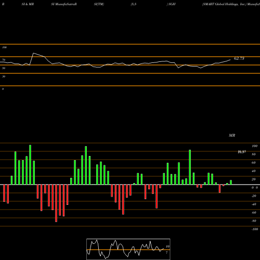Click the last green MR histogram bar
The width and height of the screenshot is (260, 260).
point(231,183)
